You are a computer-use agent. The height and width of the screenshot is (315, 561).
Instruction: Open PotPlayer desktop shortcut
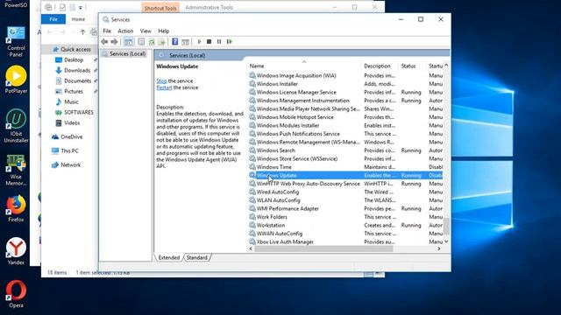[16, 80]
